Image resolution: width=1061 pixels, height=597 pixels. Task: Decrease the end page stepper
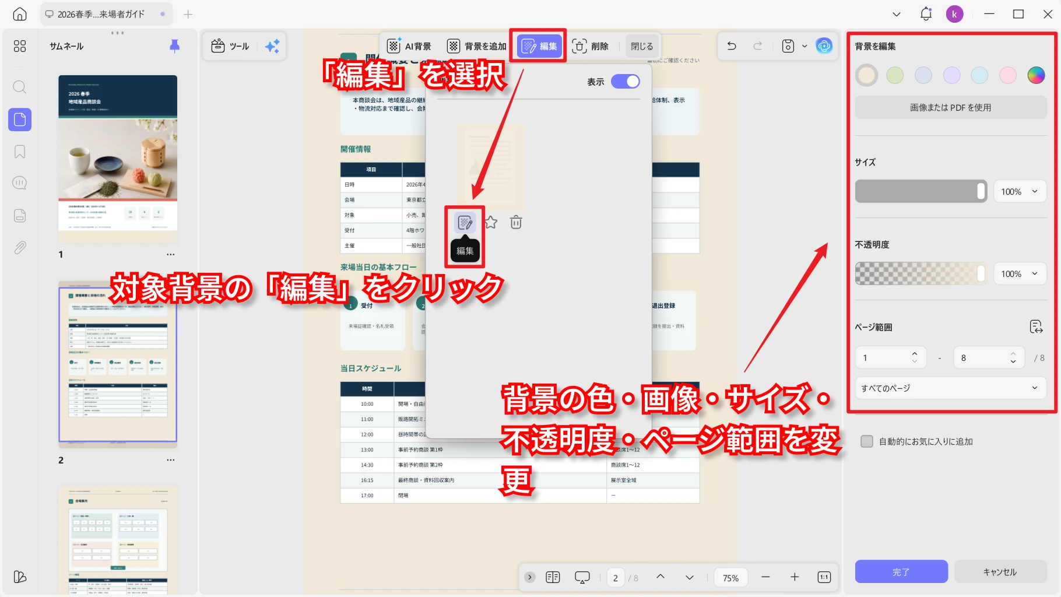pos(1013,362)
